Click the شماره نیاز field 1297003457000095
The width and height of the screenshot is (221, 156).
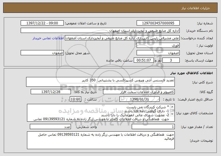[x=158, y=23]
